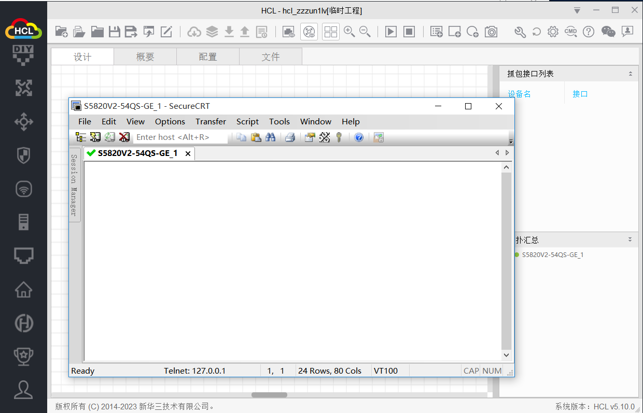Stop all devices with stop button

[x=409, y=32]
